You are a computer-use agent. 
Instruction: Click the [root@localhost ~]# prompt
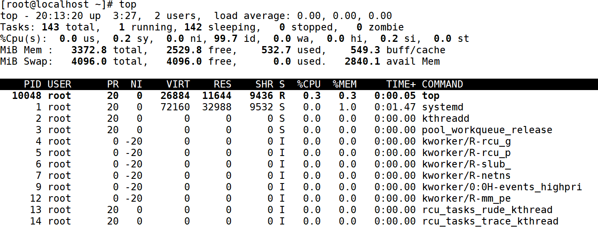(56, 5)
